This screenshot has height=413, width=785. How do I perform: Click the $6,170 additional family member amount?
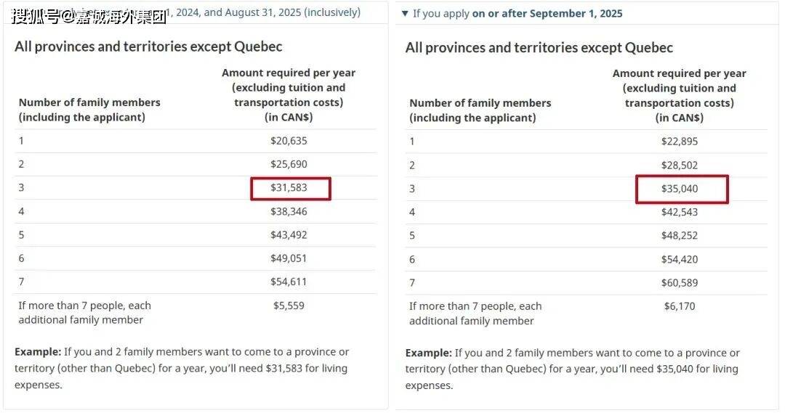[x=680, y=306]
